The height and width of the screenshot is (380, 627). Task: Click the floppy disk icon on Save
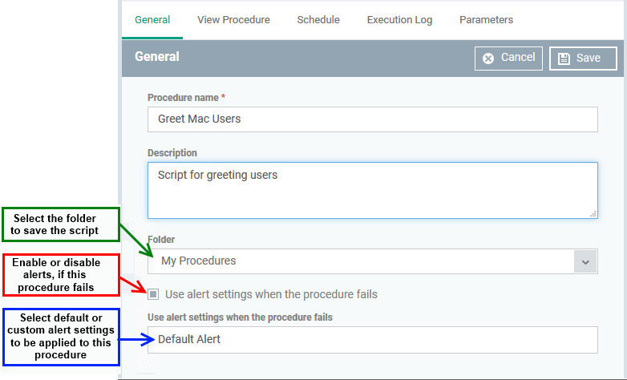564,59
